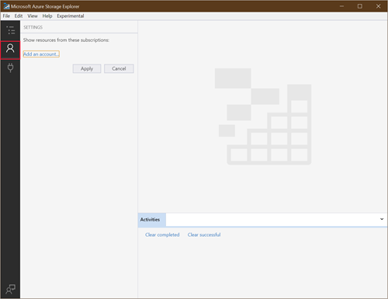The image size is (388, 299).
Task: Click the Clear successful link
Action: pyautogui.click(x=204, y=235)
